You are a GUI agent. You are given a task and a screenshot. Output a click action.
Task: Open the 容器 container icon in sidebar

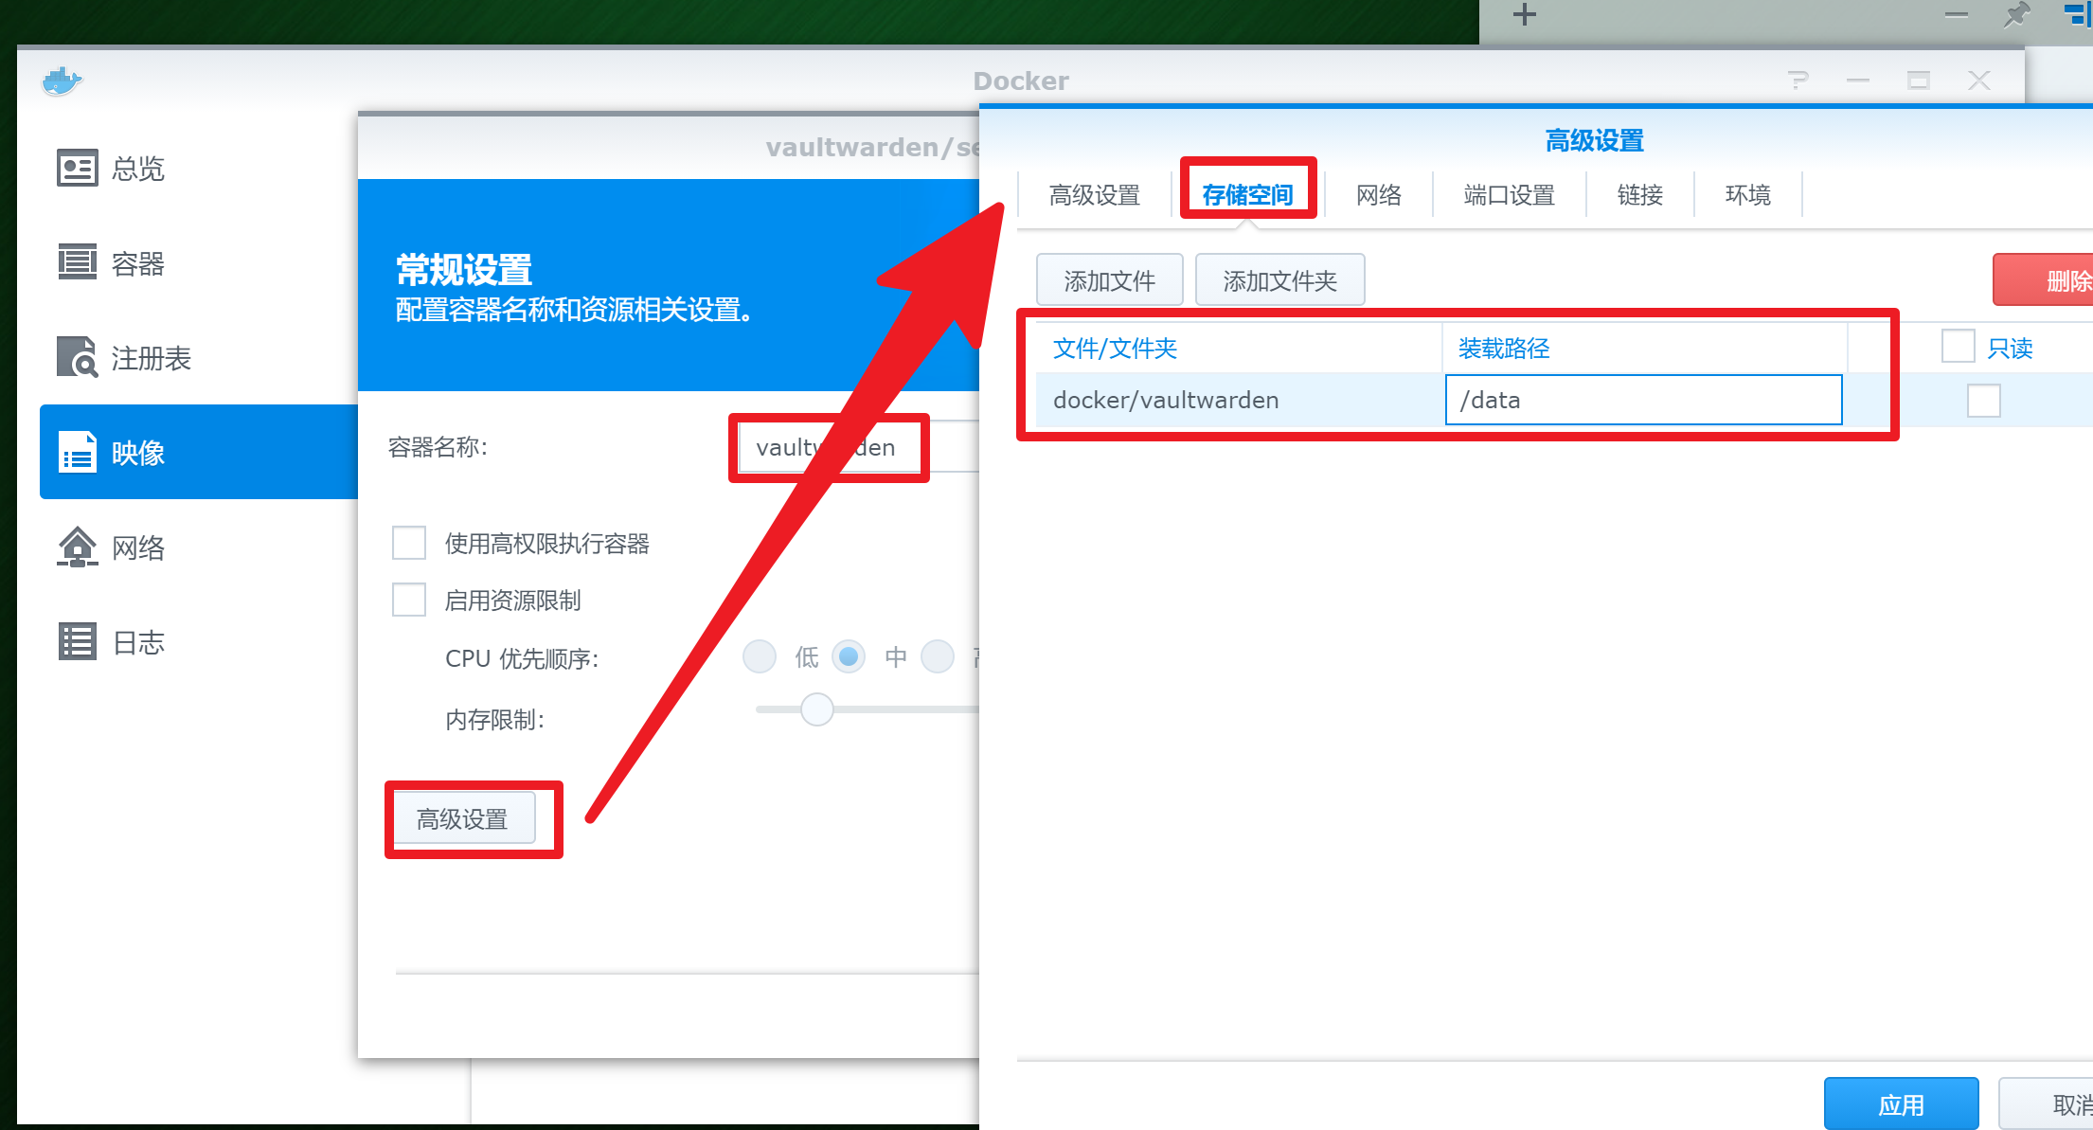click(x=77, y=262)
